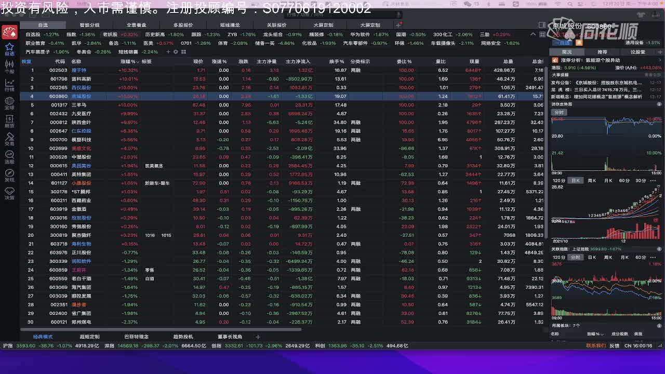Select 超短定制 bottom tab
The image size is (665, 374).
click(x=89, y=337)
